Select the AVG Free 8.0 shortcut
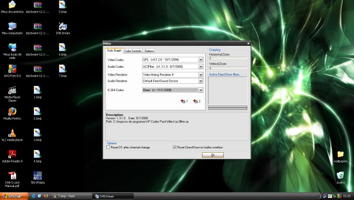Screen dimensions: 354x200 click(x=12, y=71)
